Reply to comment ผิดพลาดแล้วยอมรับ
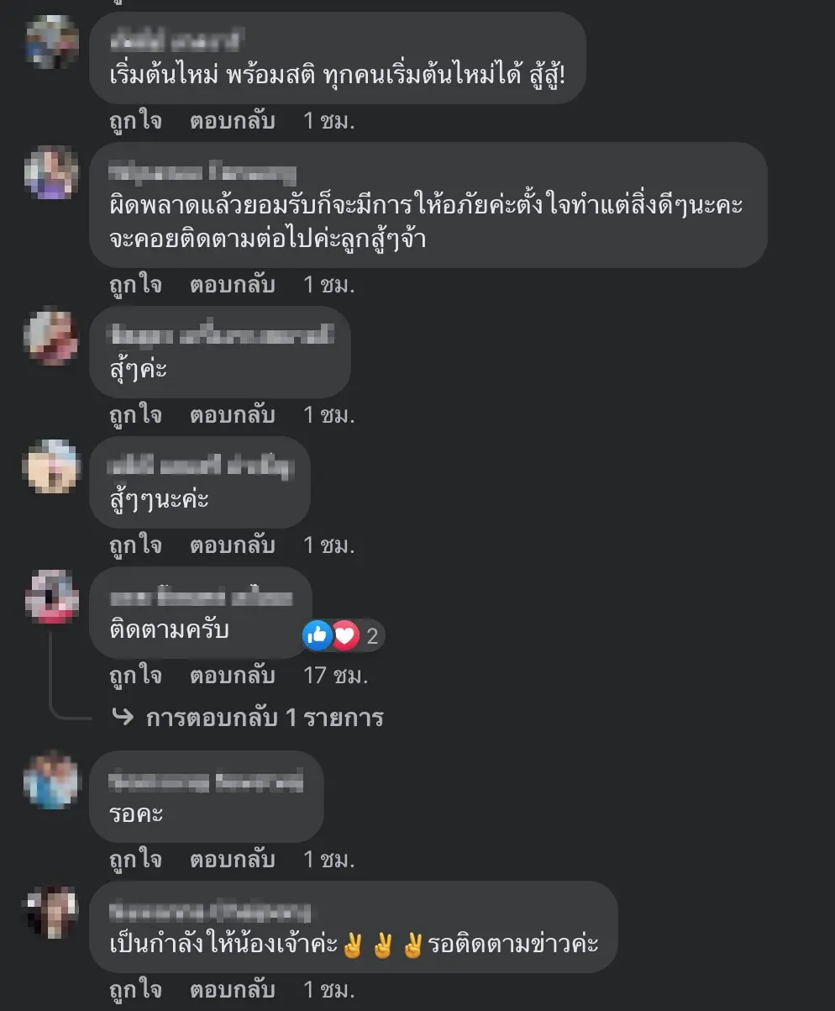Viewport: 835px width, 1011px height. pos(233,285)
